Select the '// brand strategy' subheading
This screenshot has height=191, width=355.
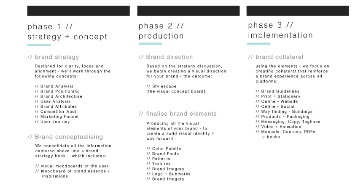click(53, 57)
